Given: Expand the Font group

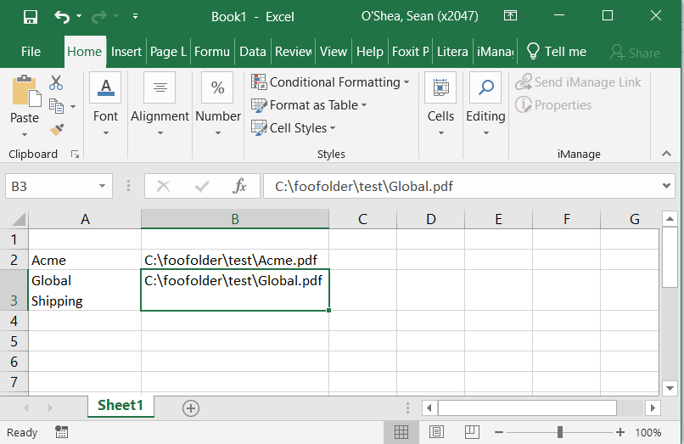Looking at the screenshot, I should 105,104.
